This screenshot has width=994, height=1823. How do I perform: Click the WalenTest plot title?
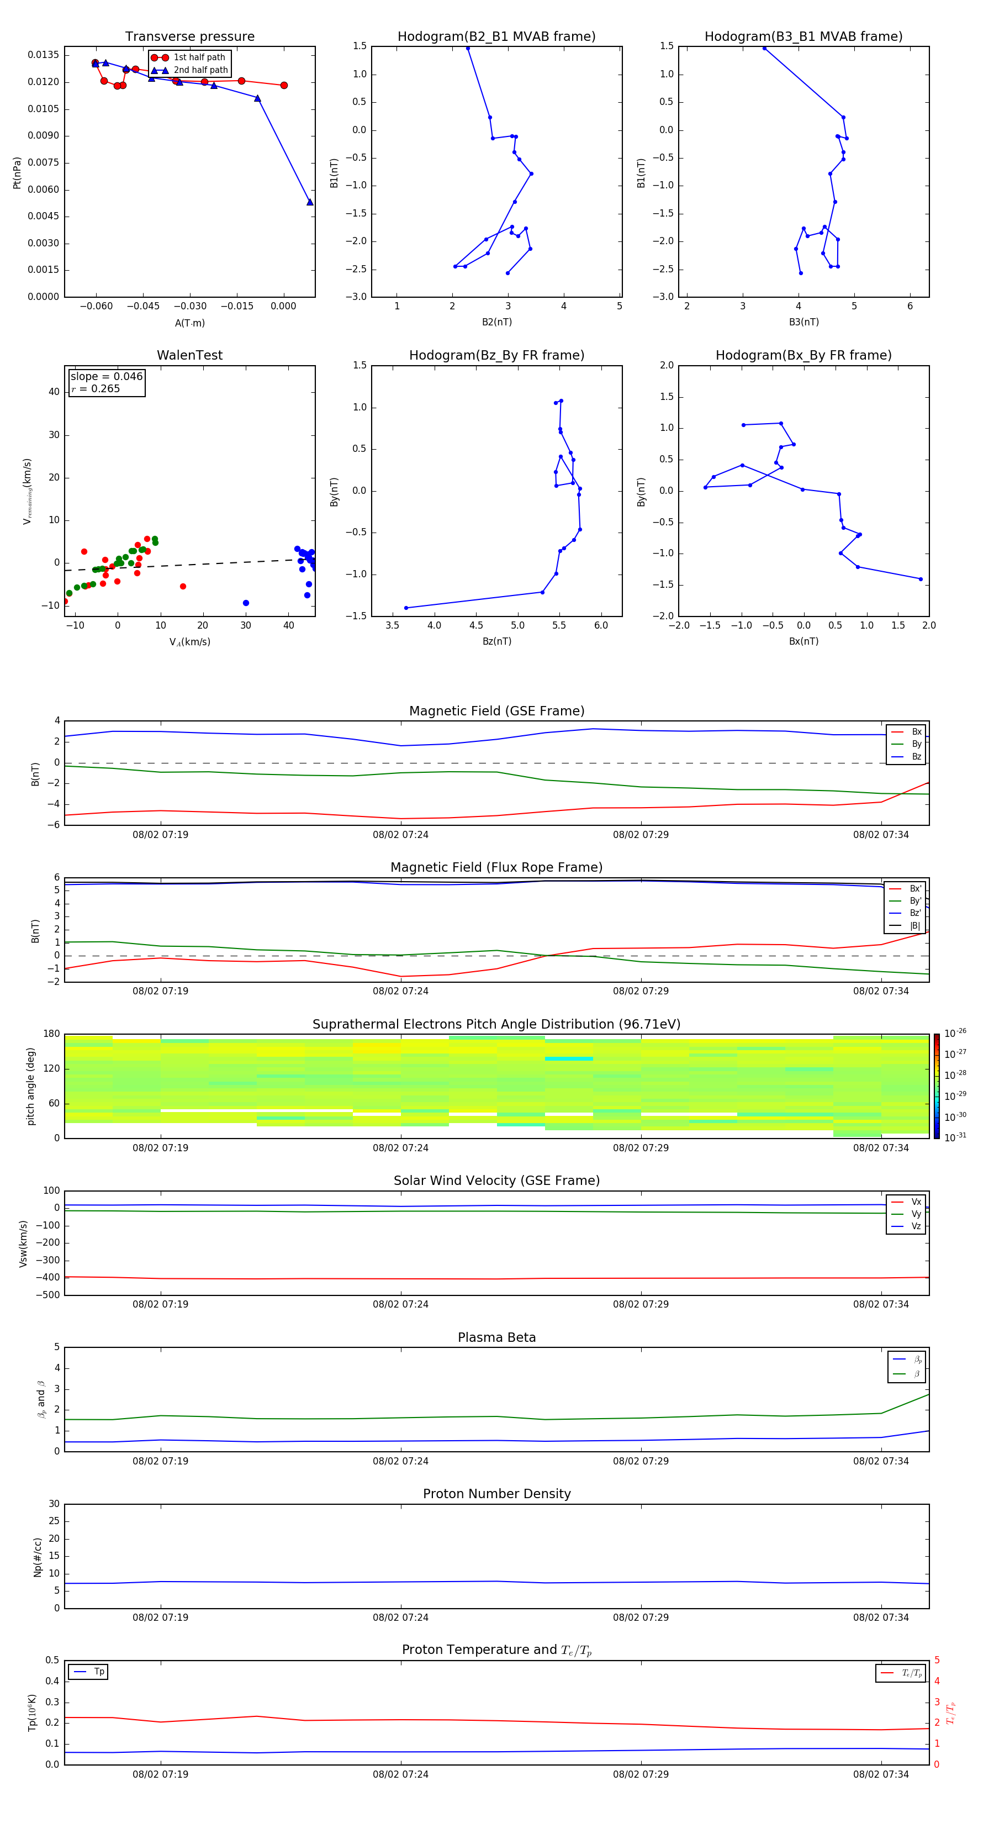coord(189,355)
